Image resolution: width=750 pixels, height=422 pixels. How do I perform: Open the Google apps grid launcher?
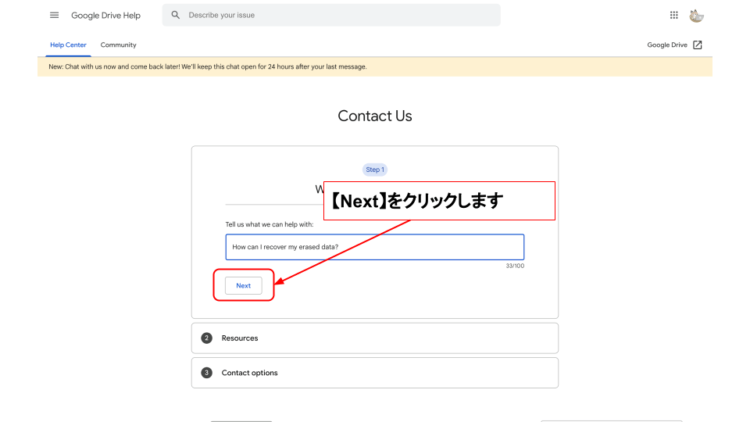tap(674, 15)
